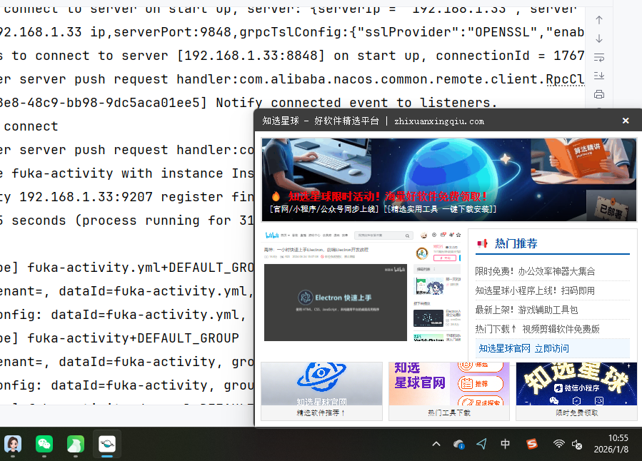The image size is (642, 461).
Task: Click the muted volume tray icon
Action: click(x=577, y=444)
